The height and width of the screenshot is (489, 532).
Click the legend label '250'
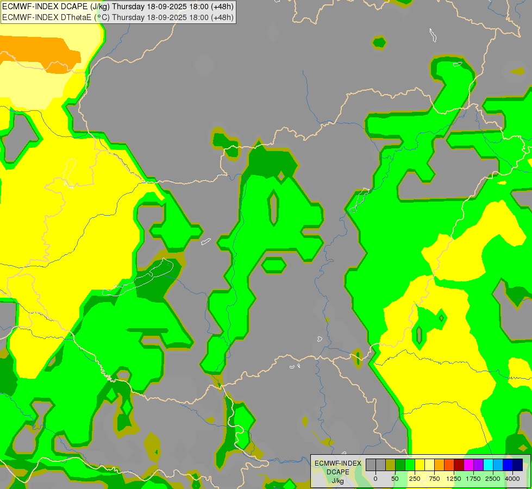pos(415,479)
